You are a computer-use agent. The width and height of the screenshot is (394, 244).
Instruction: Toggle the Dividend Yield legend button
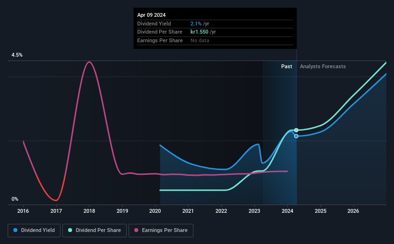(34, 231)
